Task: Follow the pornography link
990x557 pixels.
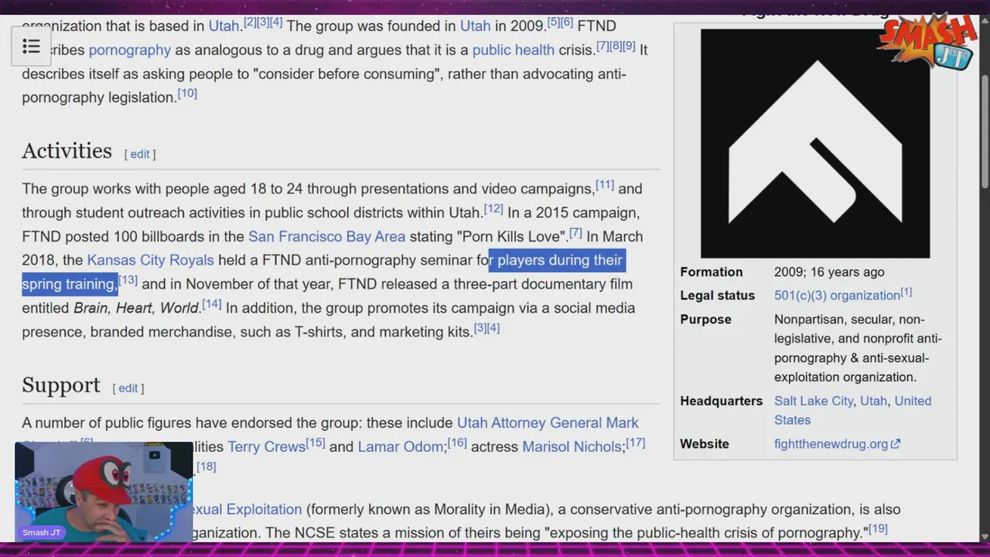Action: 129,50
